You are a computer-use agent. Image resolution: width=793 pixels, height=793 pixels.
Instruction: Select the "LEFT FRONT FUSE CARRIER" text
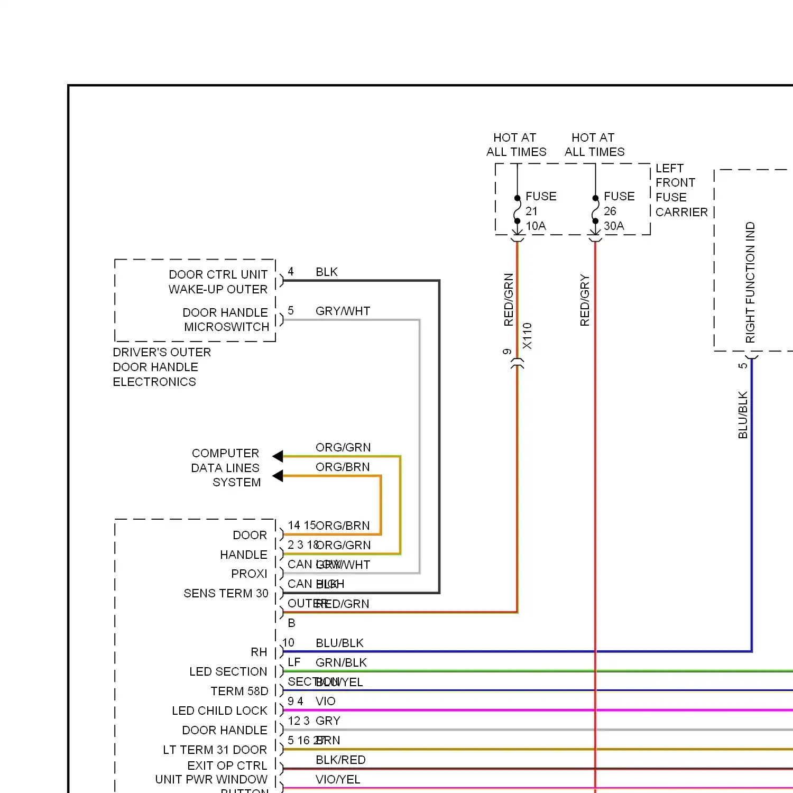point(681,190)
